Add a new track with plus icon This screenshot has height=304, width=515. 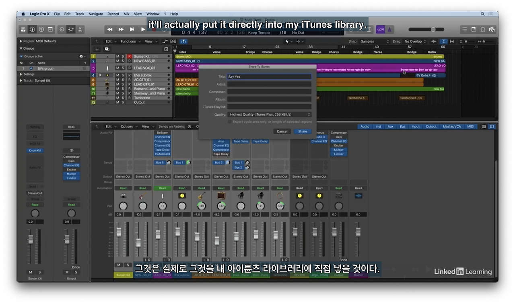[x=97, y=49]
